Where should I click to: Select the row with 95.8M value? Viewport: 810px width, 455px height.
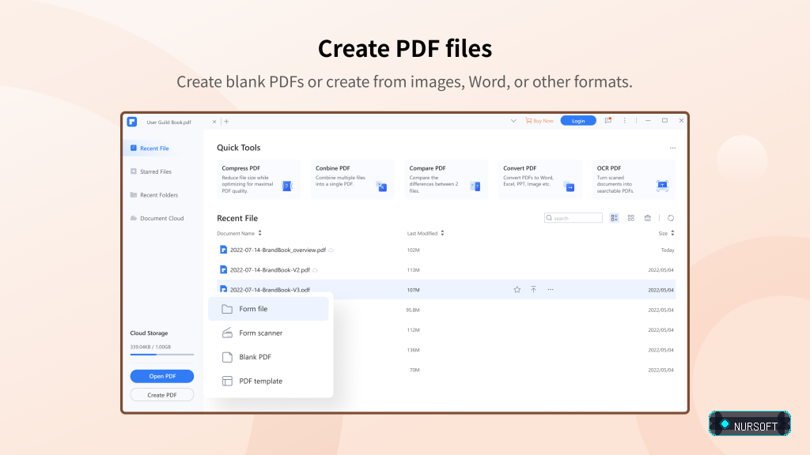(x=504, y=310)
